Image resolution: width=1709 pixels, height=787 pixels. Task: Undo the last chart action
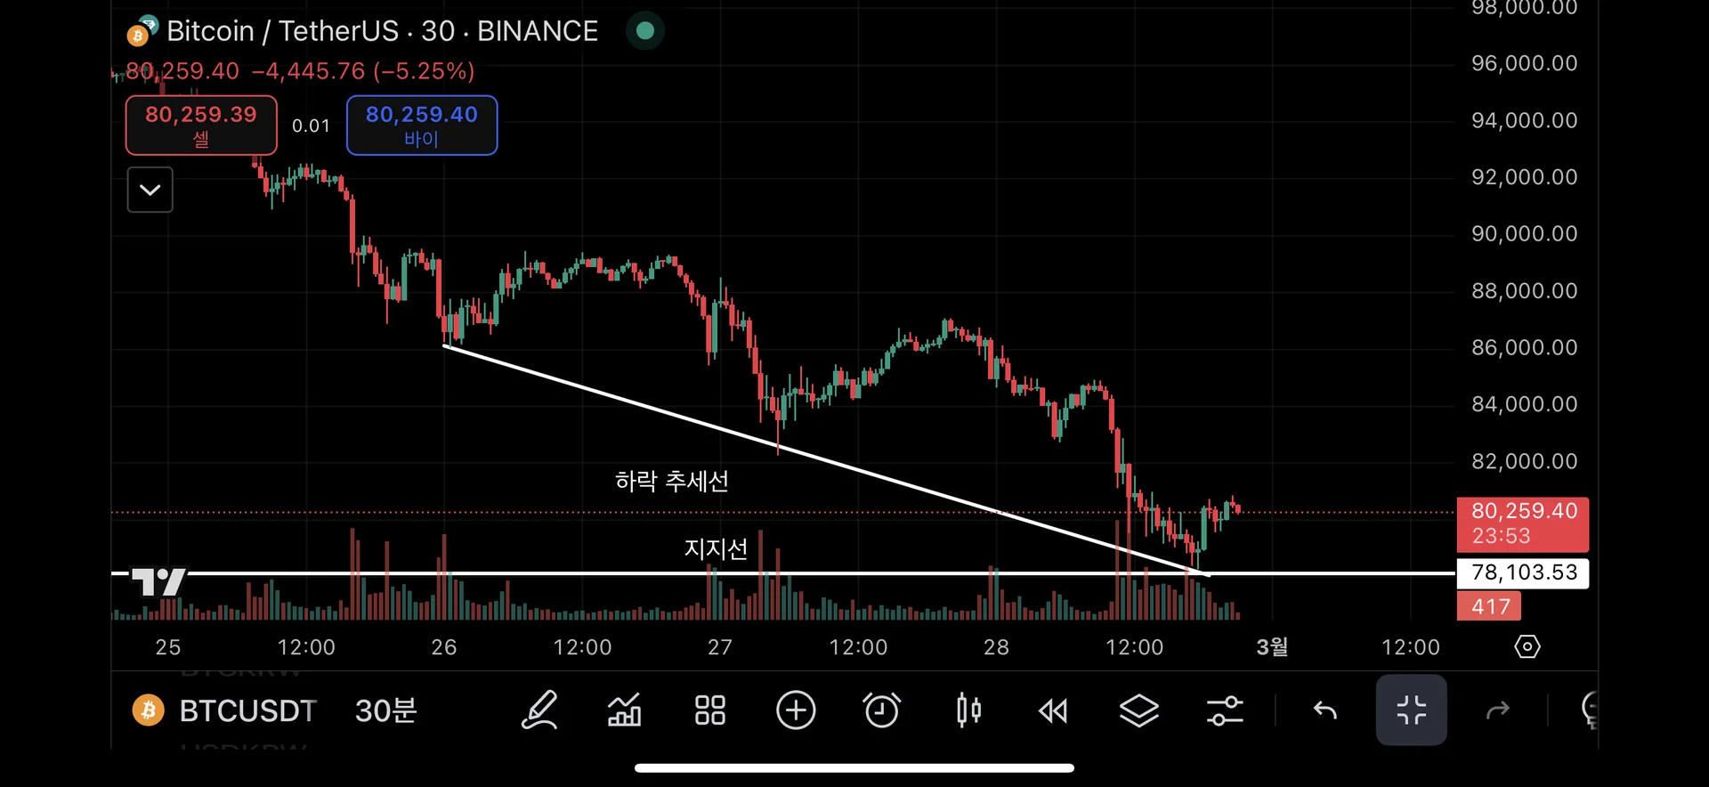(x=1325, y=710)
